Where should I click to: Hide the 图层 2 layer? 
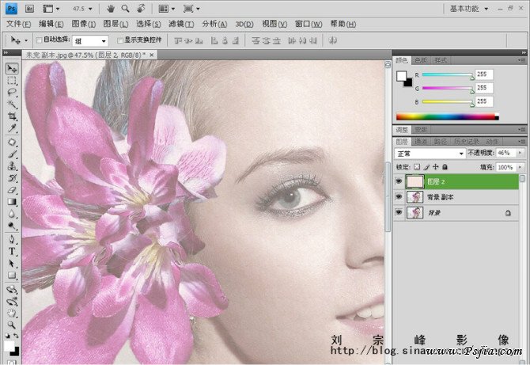click(x=398, y=181)
